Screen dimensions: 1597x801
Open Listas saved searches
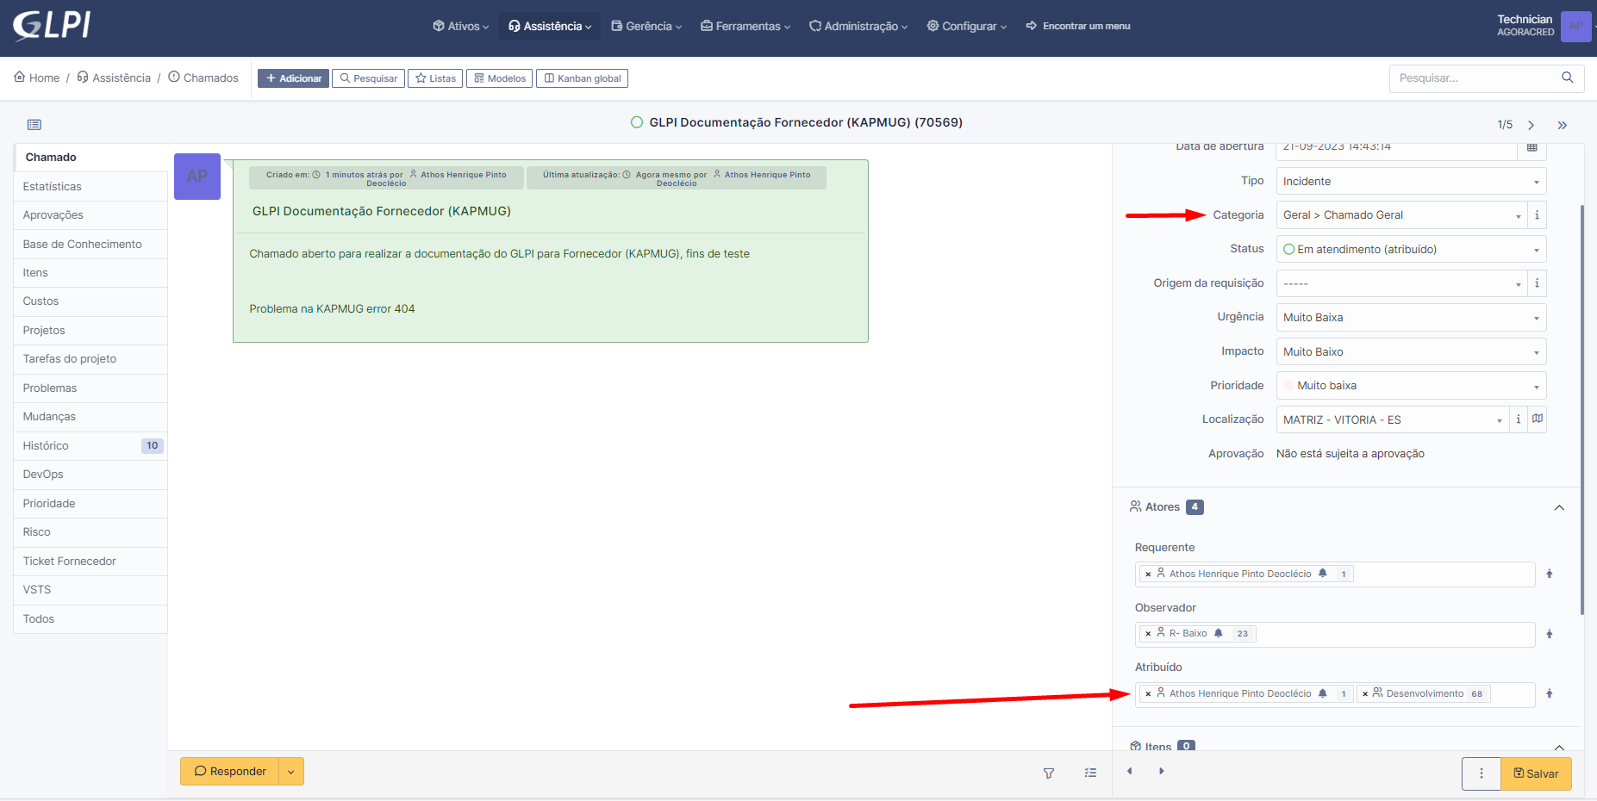[x=435, y=78]
